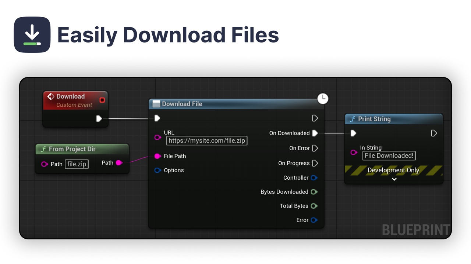Image resolution: width=471 pixels, height=264 pixels.
Task: Click the Custom Event subtitle text
Action: click(x=74, y=105)
